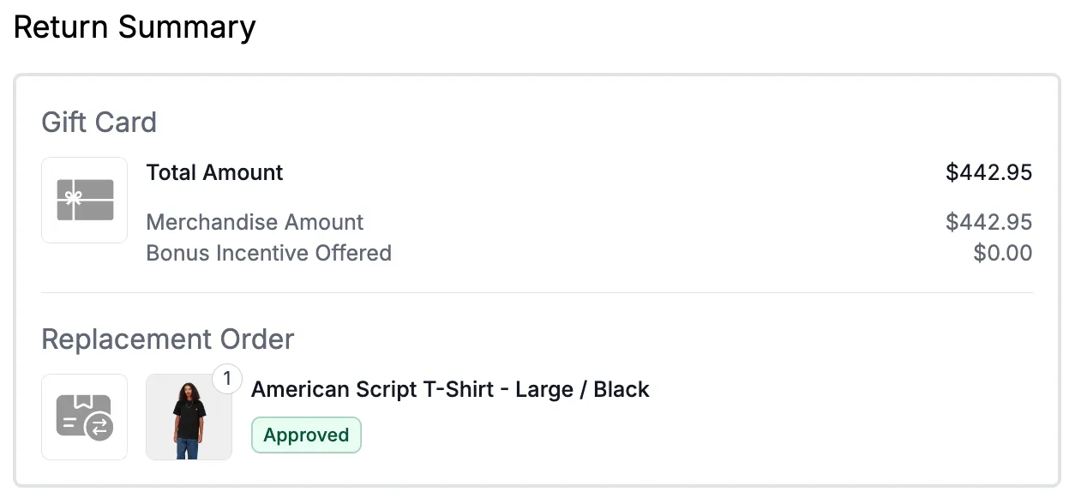1075x504 pixels.
Task: Click the quantity badge showing 1
Action: pyautogui.click(x=227, y=378)
